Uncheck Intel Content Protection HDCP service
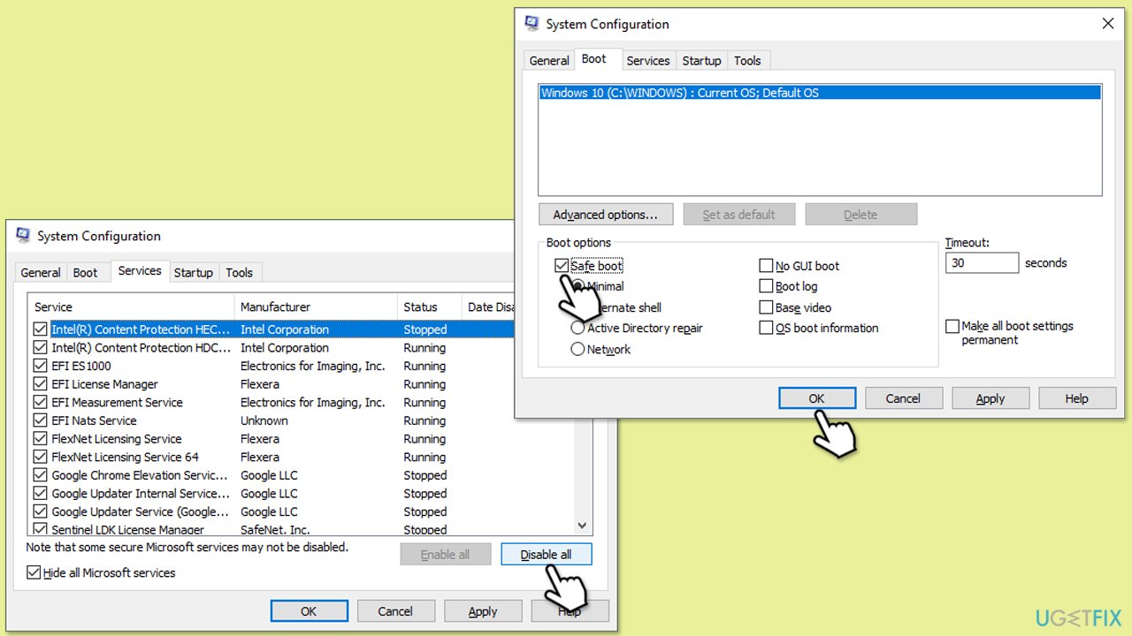This screenshot has width=1132, height=636. [x=40, y=348]
